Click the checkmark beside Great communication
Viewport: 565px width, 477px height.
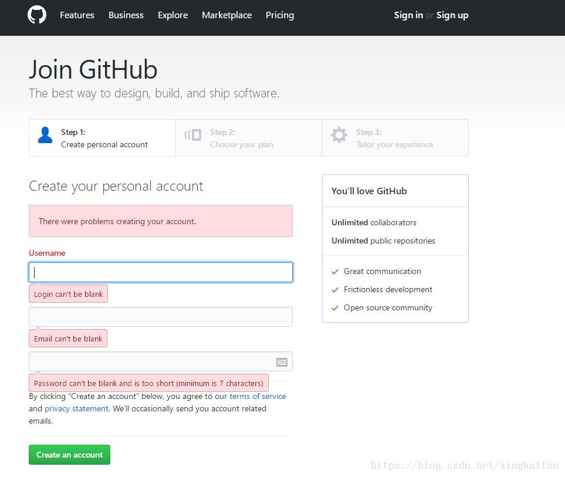[334, 271]
